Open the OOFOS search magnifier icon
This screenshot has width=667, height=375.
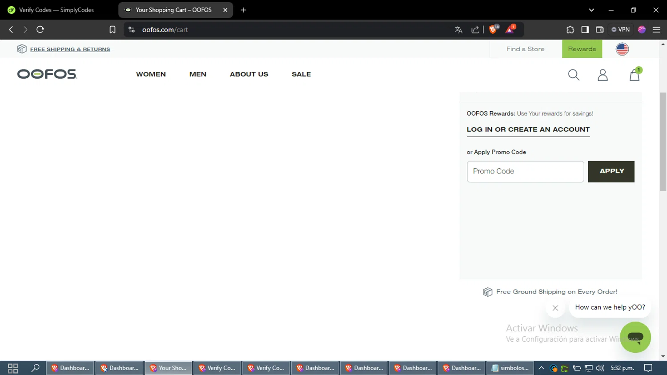574,75
